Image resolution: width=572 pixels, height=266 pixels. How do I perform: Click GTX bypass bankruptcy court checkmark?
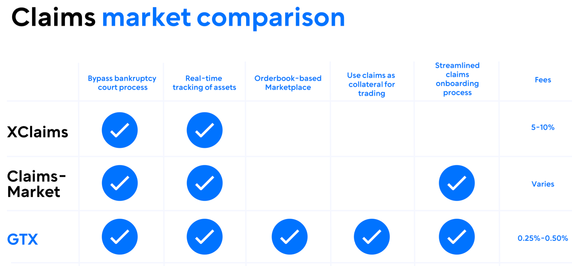120,237
